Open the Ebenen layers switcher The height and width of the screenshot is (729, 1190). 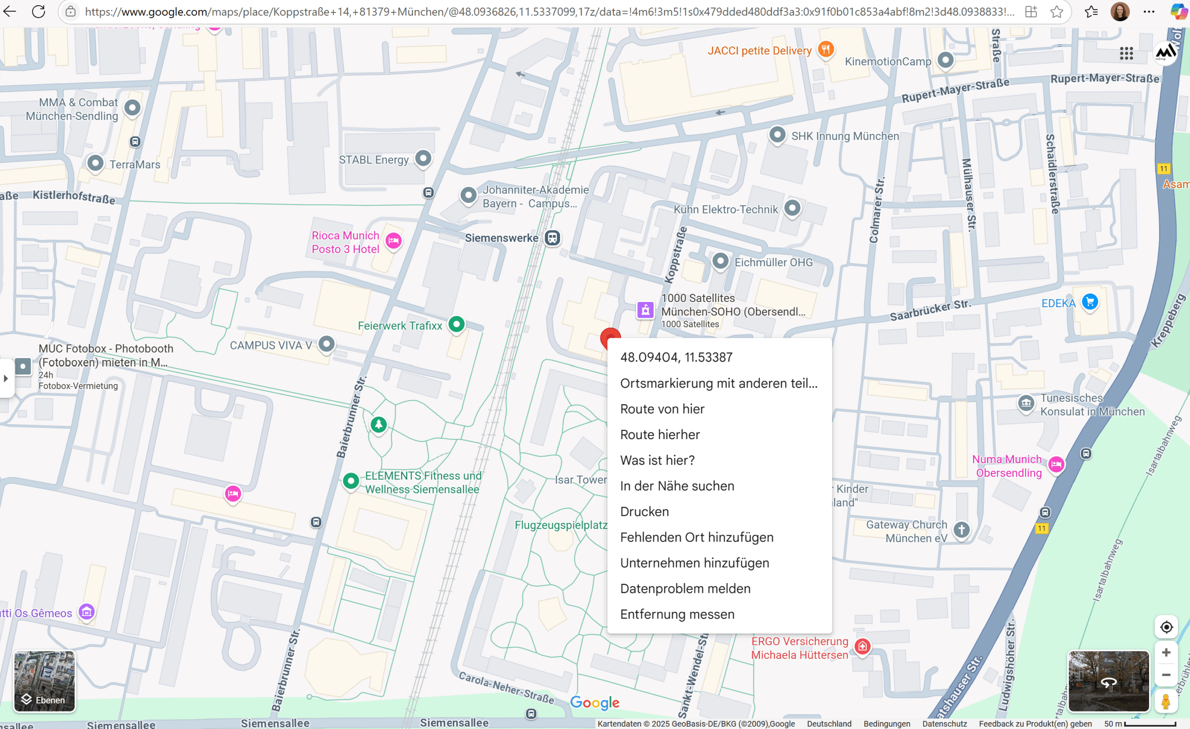44,681
